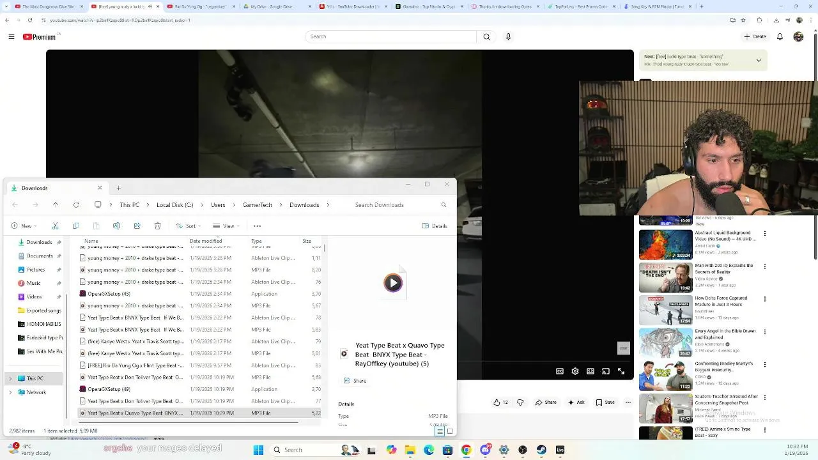Expand the Network tree node
This screenshot has height=460, width=818.
pyautogui.click(x=10, y=392)
